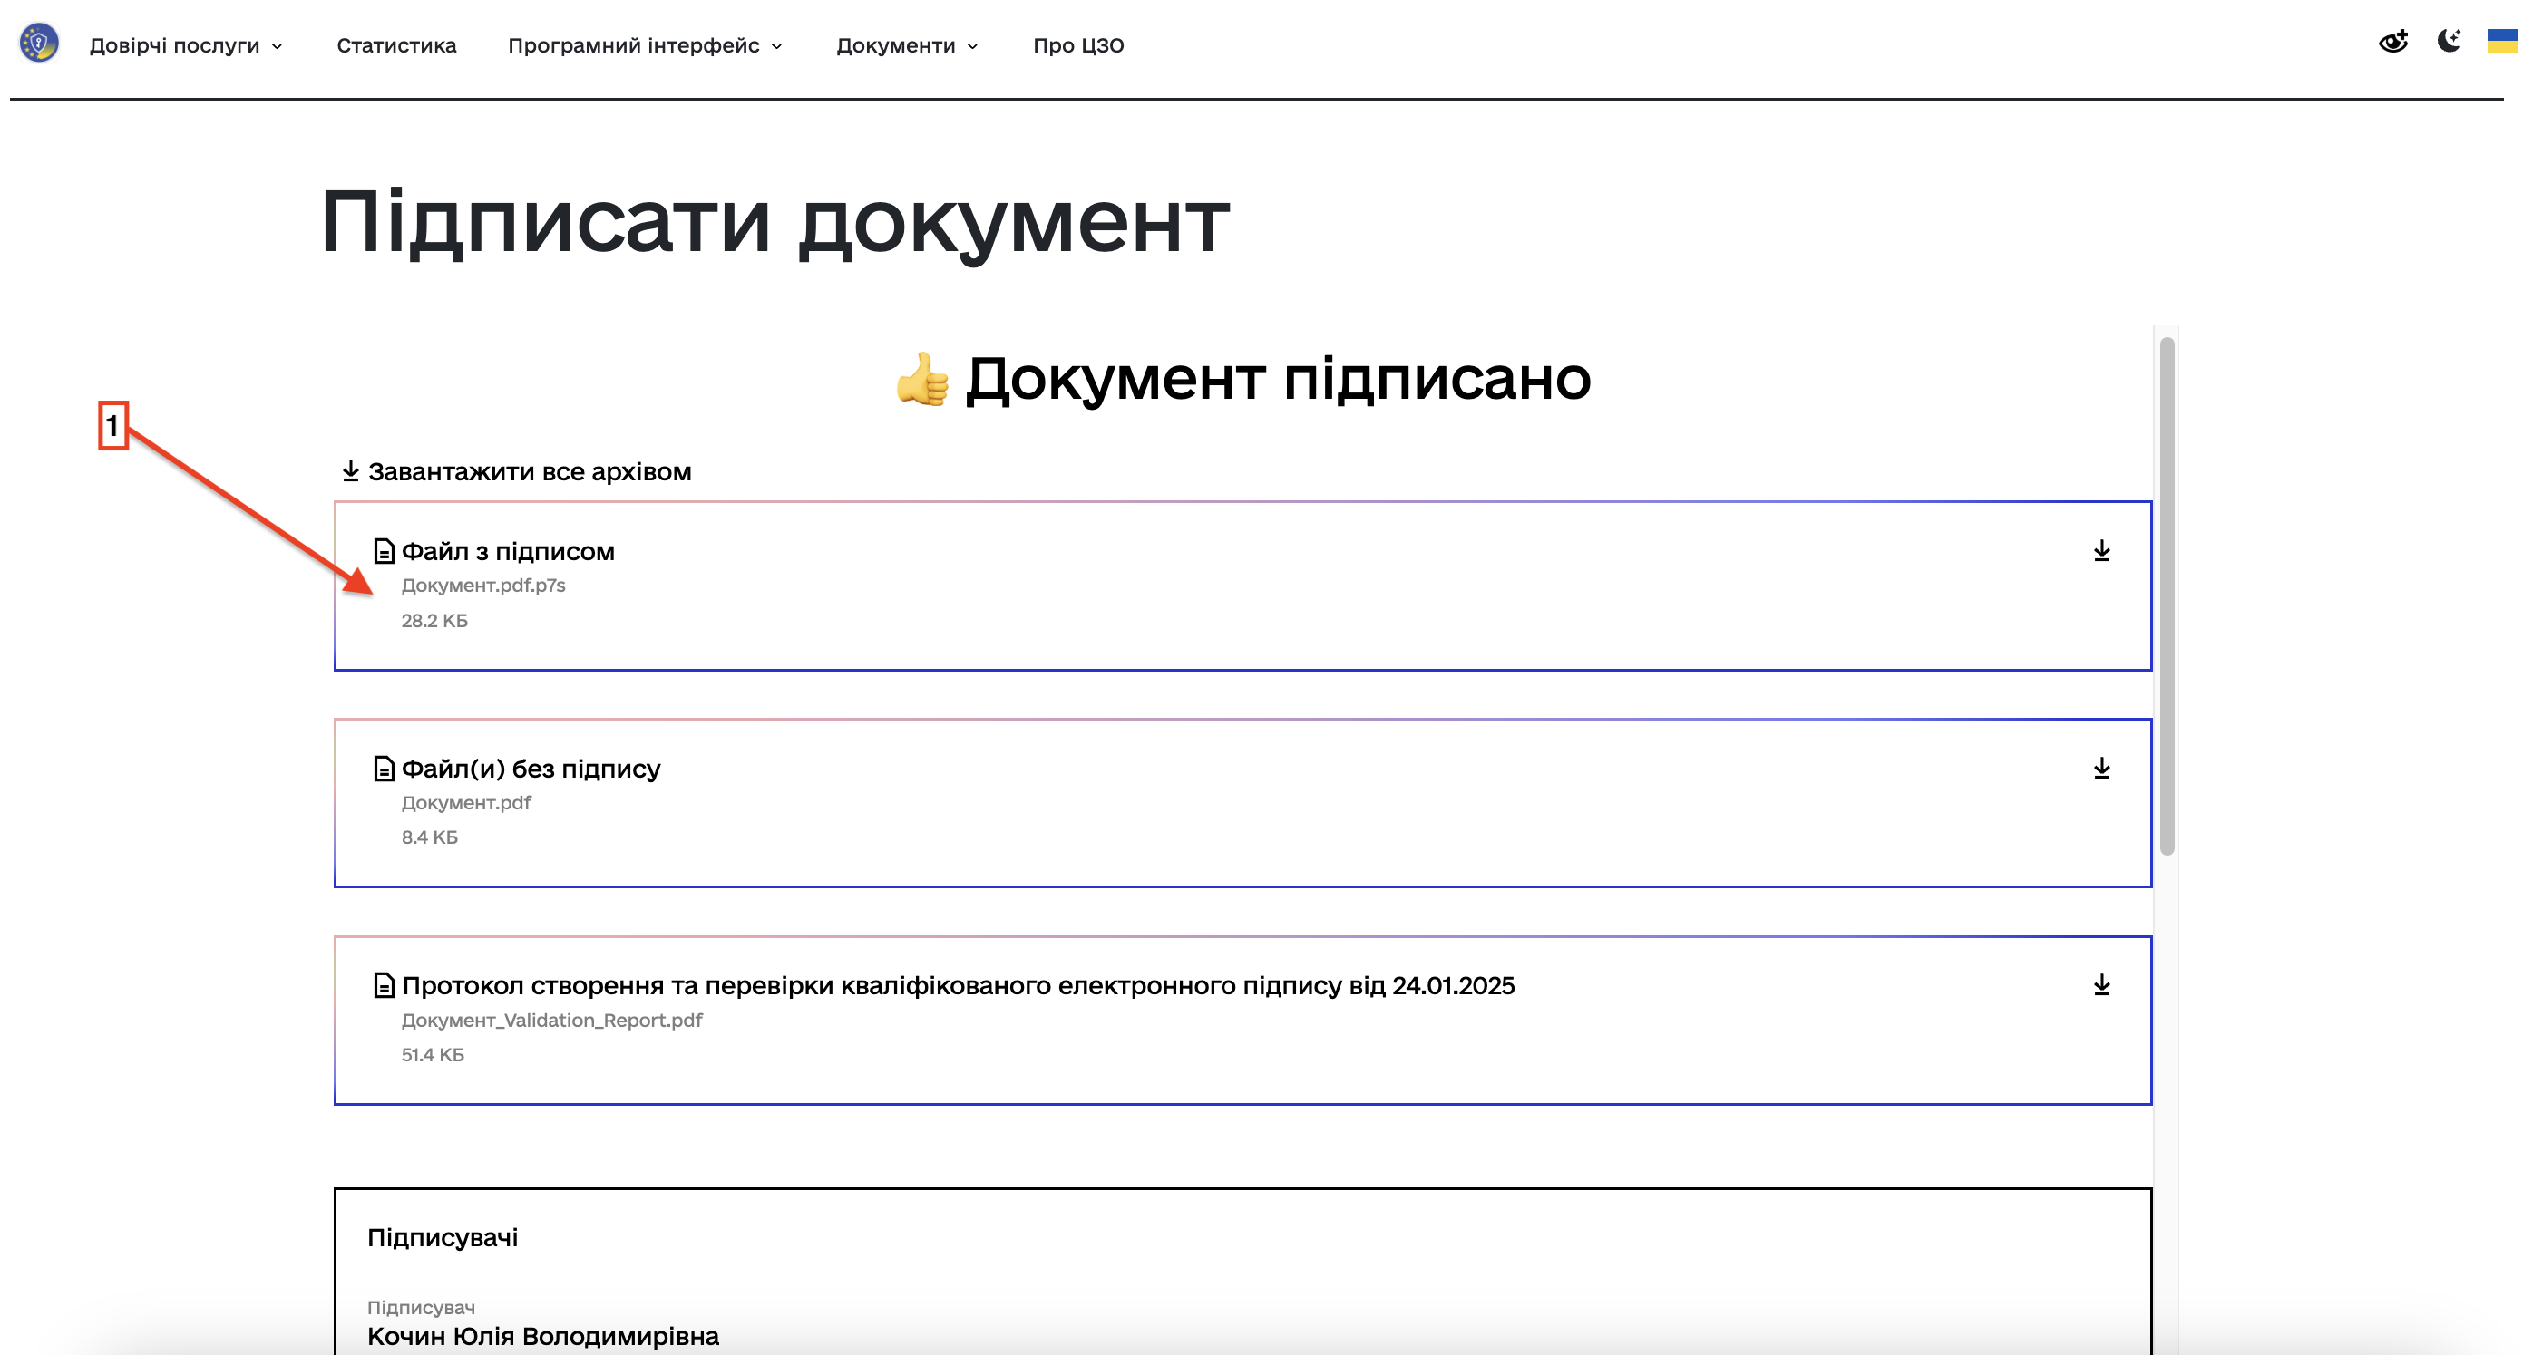The height and width of the screenshot is (1355, 2533).
Task: Click the document icon beside Файл з підписом
Action: click(384, 551)
